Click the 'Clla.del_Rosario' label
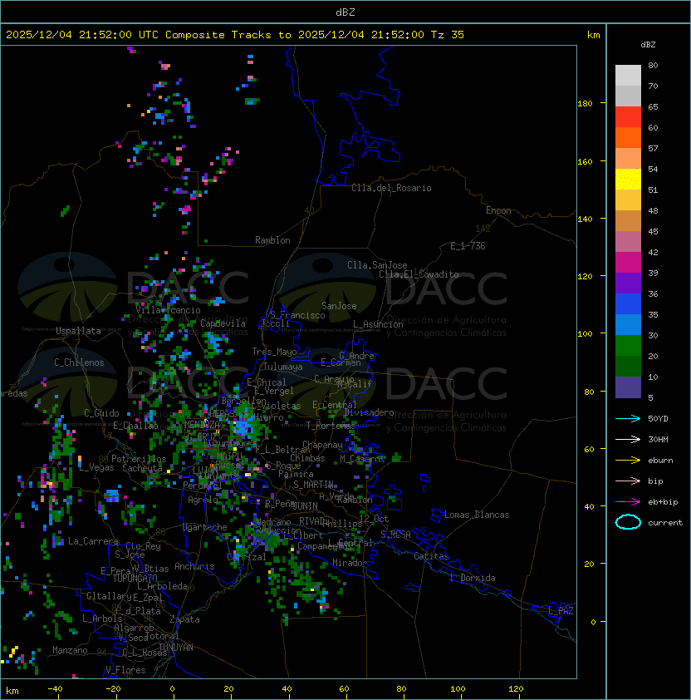This screenshot has height=700, width=691. pos(391,188)
